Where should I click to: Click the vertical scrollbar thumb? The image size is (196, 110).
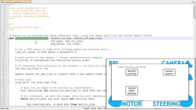(x=194, y=13)
